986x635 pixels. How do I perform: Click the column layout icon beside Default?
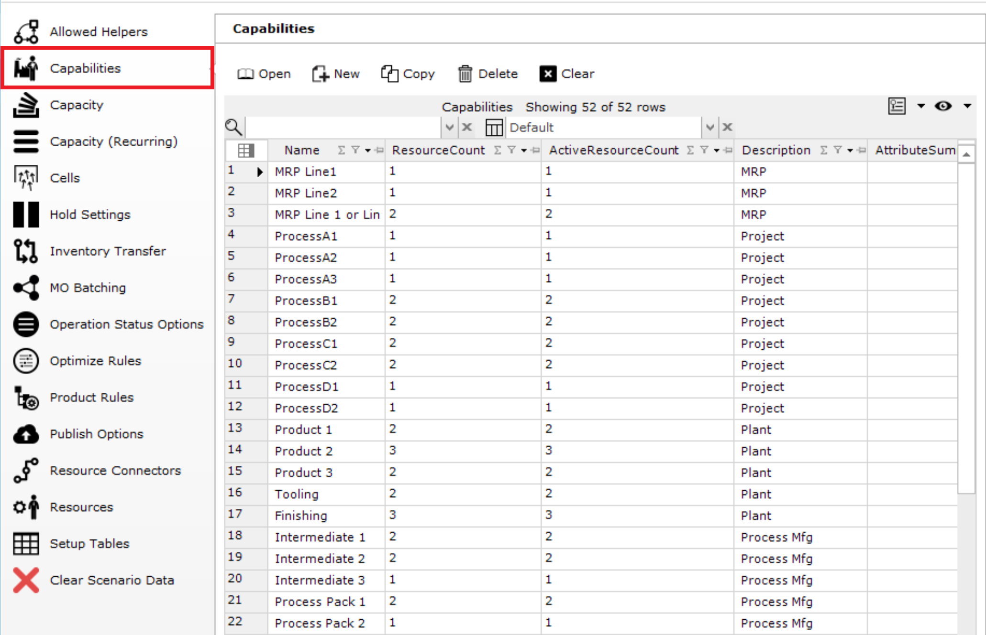494,128
